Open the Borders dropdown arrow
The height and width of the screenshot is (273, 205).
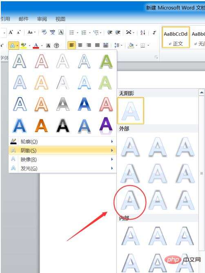coord(148,45)
